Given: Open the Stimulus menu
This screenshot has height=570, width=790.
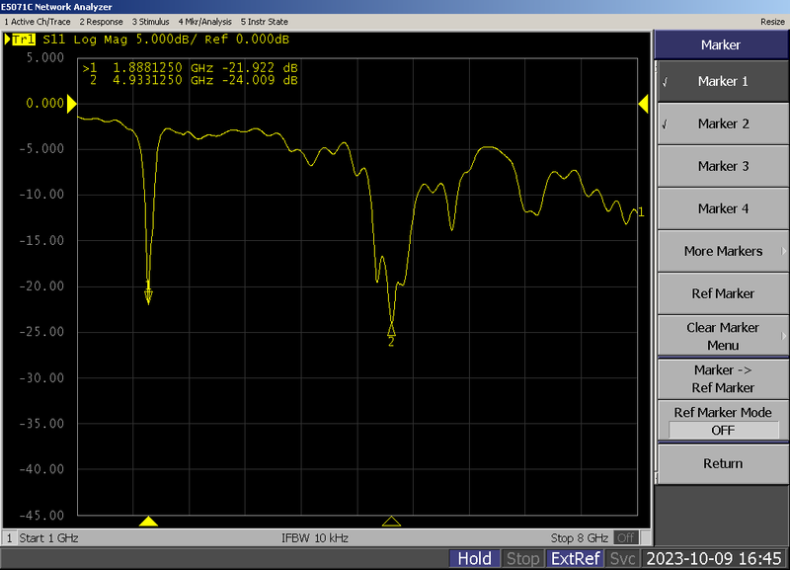Looking at the screenshot, I should 149,21.
